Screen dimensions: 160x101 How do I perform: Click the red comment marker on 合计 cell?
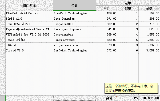click(117, 96)
